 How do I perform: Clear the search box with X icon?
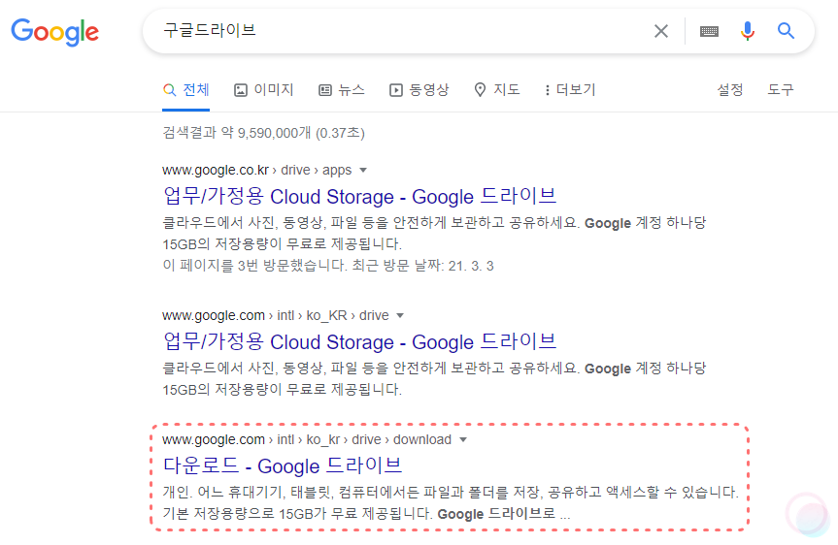tap(661, 31)
